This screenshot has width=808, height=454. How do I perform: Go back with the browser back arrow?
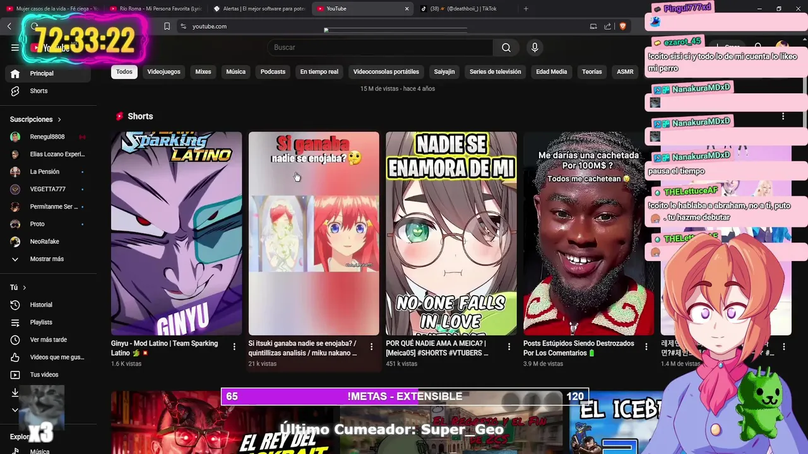coord(9,26)
